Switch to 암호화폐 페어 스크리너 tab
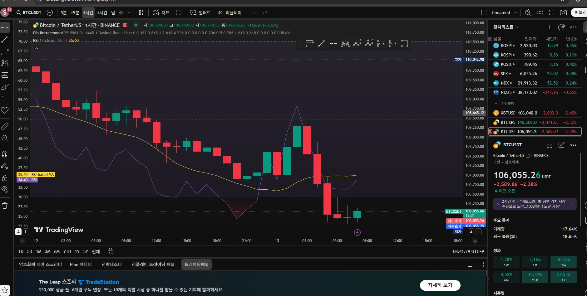 point(40,264)
